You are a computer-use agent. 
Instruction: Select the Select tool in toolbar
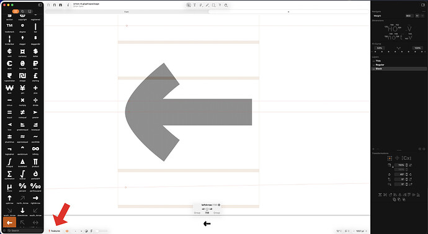click(x=189, y=5)
